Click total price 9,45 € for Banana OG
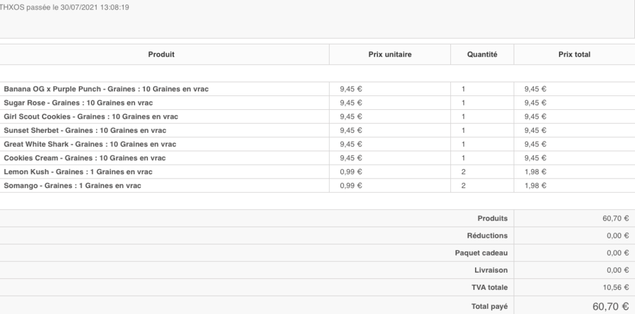 535,89
